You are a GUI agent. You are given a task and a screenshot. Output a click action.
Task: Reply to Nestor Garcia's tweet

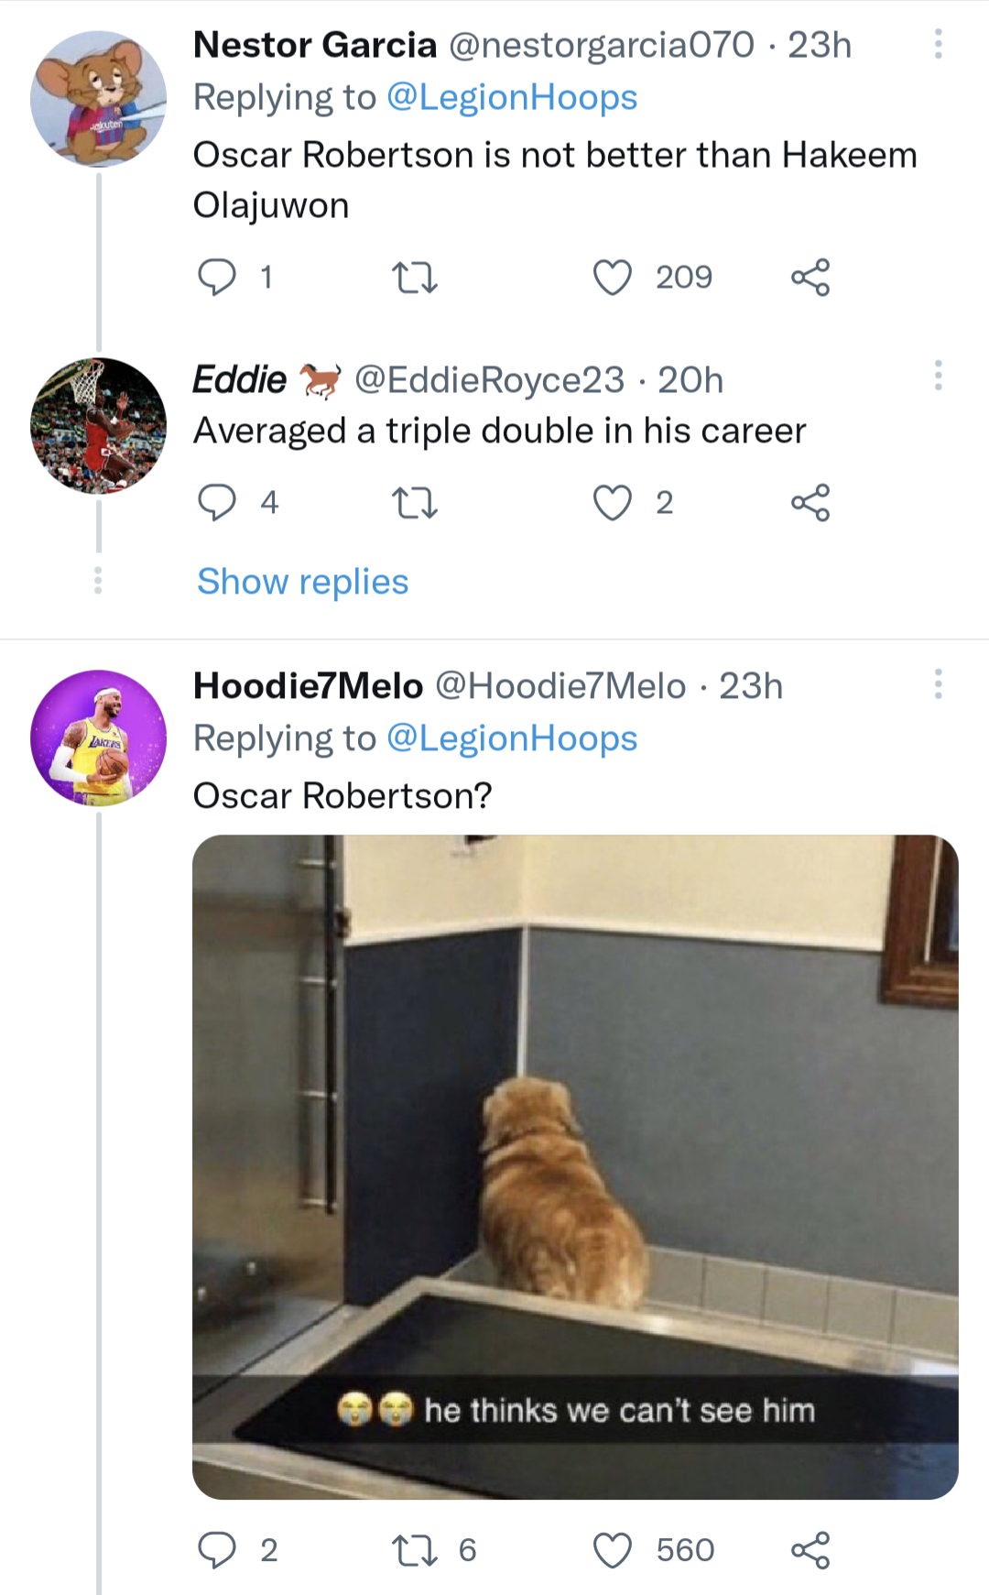point(217,277)
